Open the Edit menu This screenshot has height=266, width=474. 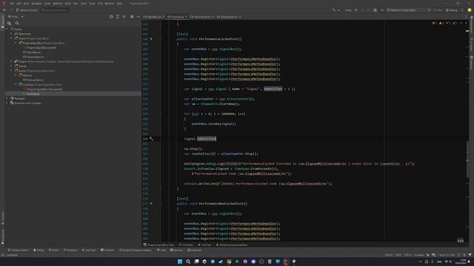[19, 3]
